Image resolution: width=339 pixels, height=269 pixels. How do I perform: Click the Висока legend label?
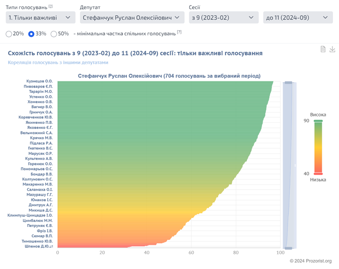click(318, 115)
